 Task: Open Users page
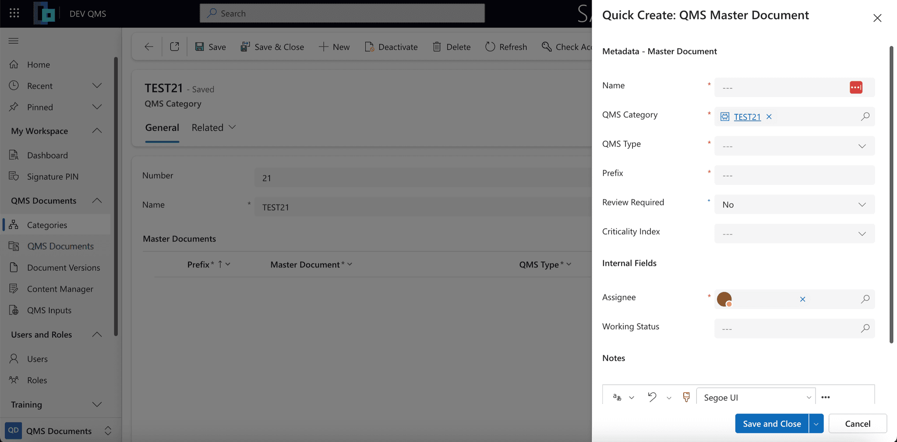coord(55,359)
